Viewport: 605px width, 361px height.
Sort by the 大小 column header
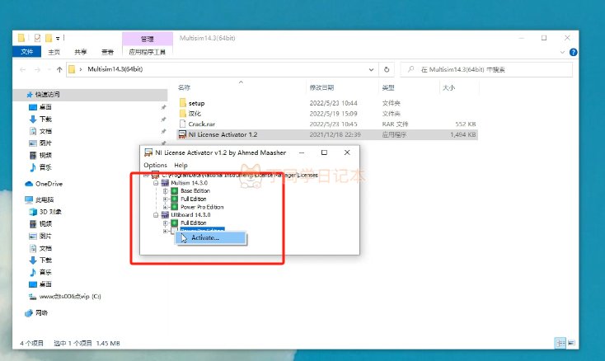pos(448,87)
